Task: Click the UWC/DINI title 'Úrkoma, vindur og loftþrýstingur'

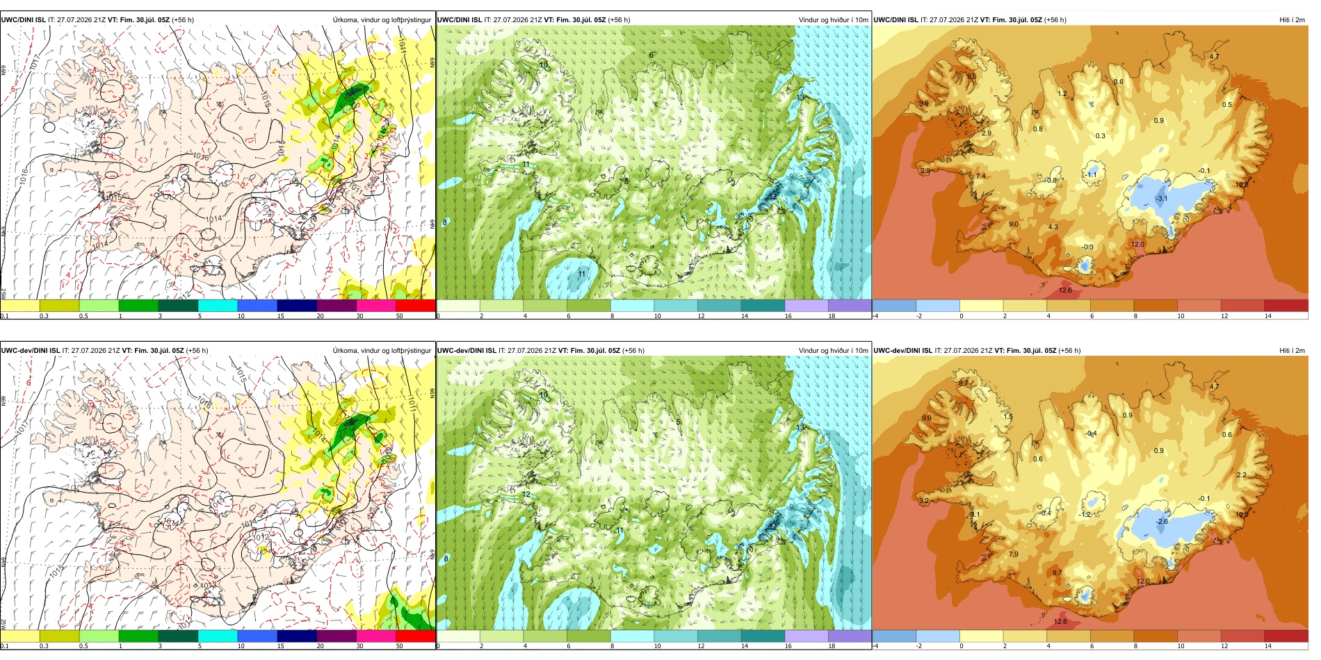Action: pos(382,20)
